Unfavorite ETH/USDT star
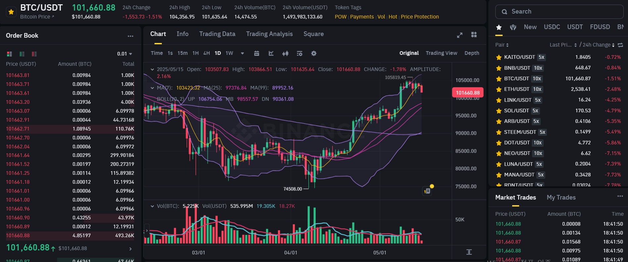Screen dimensions: 628x262 499,90
